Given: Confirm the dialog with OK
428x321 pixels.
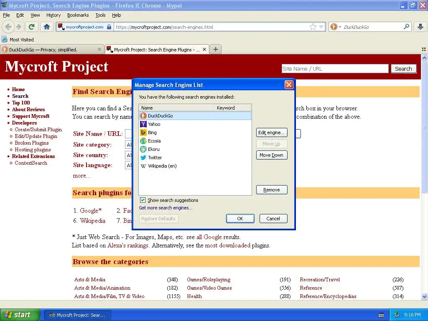Looking at the screenshot, I should coord(240,218).
